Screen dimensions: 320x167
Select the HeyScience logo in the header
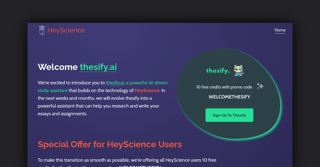coord(61,30)
